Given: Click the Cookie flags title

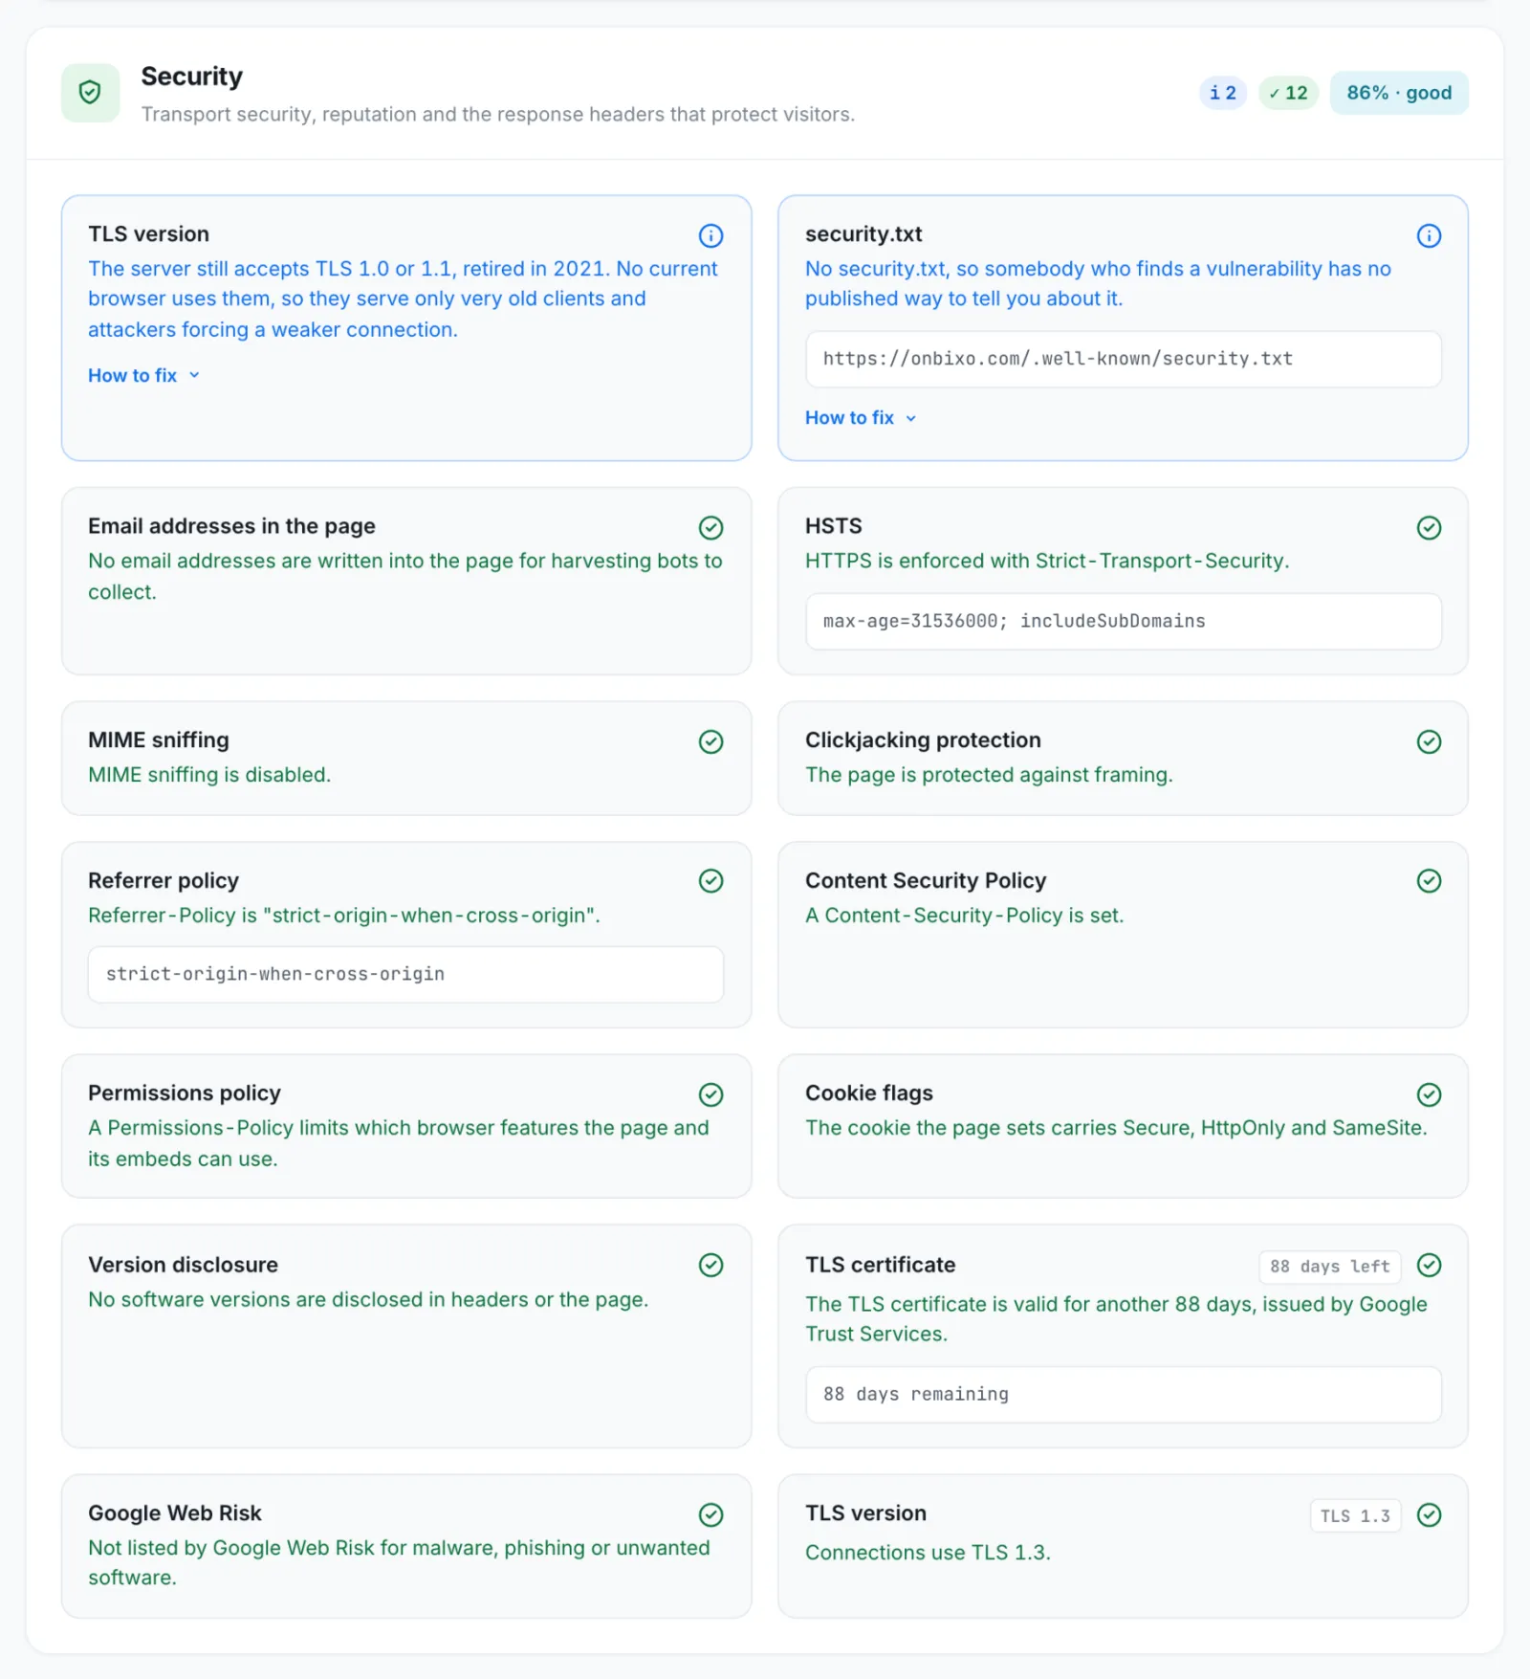Looking at the screenshot, I should [x=869, y=1094].
